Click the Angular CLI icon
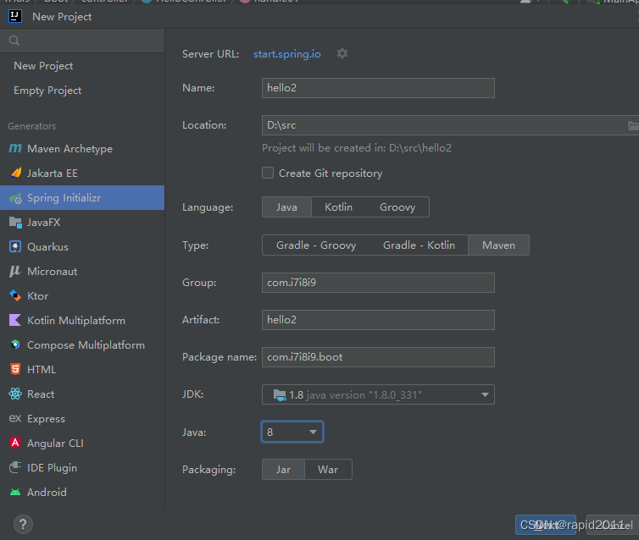 pos(15,443)
